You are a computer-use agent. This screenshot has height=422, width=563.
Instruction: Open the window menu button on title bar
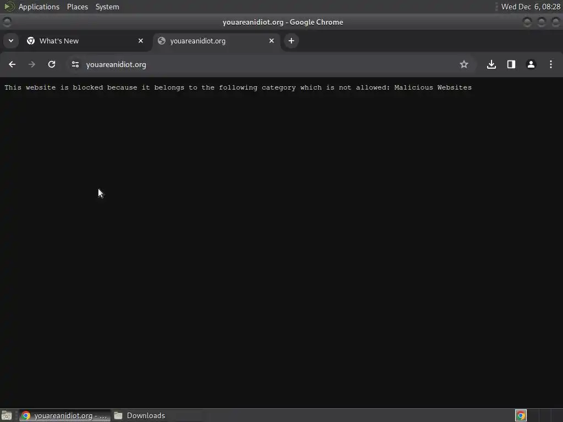pos(7,22)
